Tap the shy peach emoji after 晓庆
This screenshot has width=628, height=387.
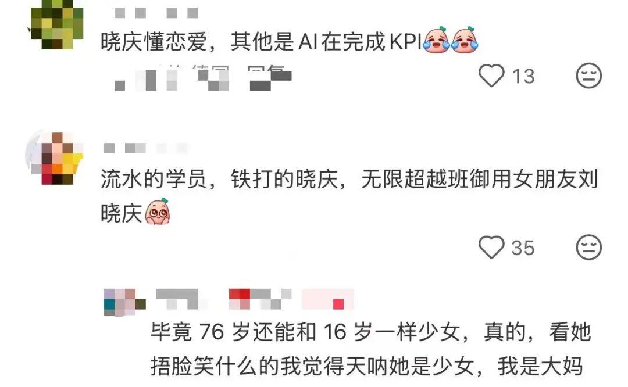[158, 212]
